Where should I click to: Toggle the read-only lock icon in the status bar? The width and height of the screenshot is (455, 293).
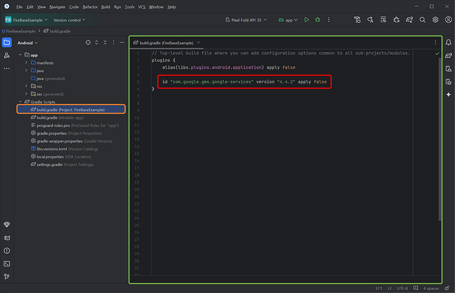[x=447, y=288]
